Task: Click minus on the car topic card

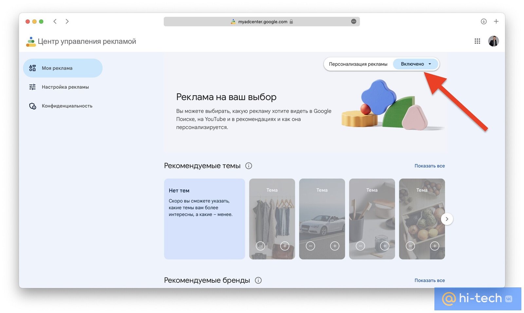Action: pyautogui.click(x=310, y=246)
